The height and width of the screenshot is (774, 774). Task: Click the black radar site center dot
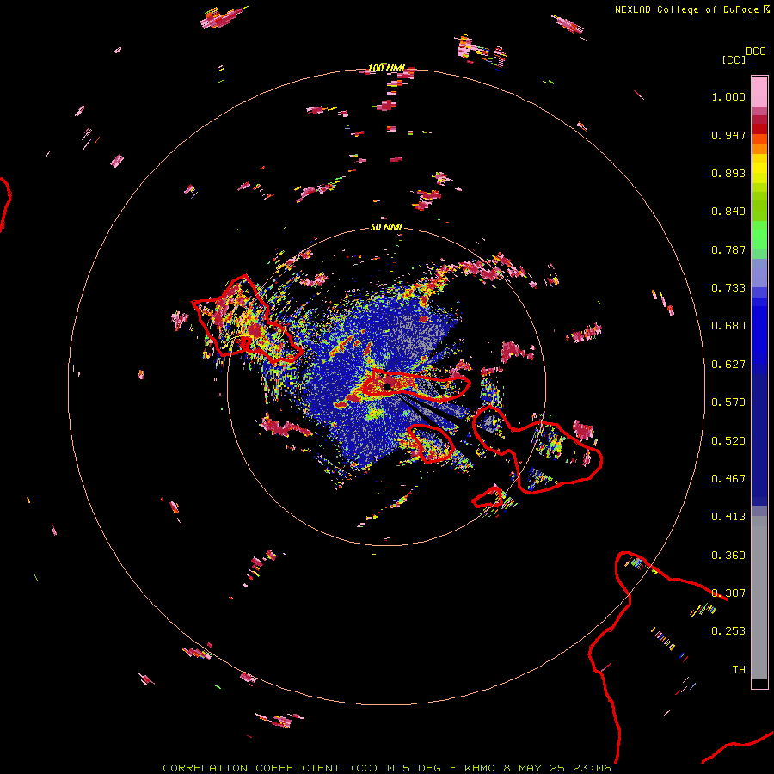(x=388, y=386)
